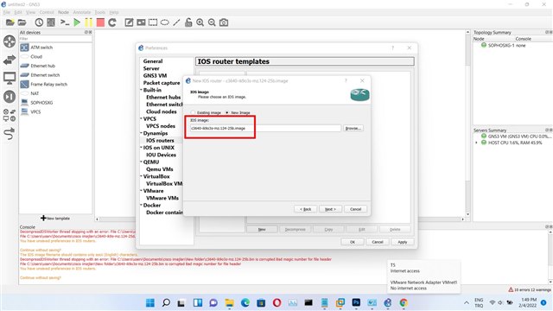
Task: Select General in the Preferences tree
Action: (153, 61)
